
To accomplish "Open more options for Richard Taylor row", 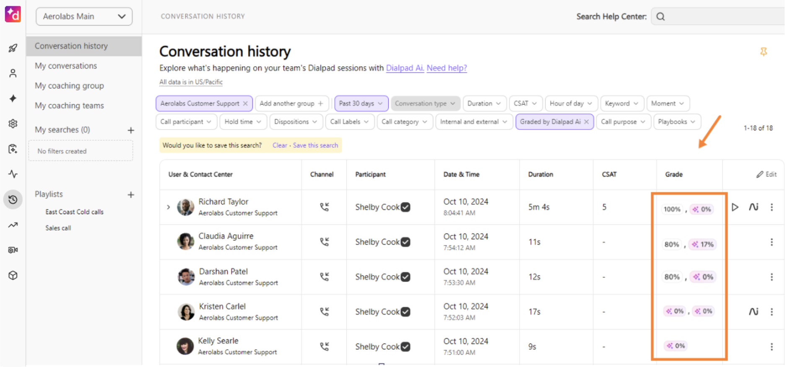I will pos(772,207).
